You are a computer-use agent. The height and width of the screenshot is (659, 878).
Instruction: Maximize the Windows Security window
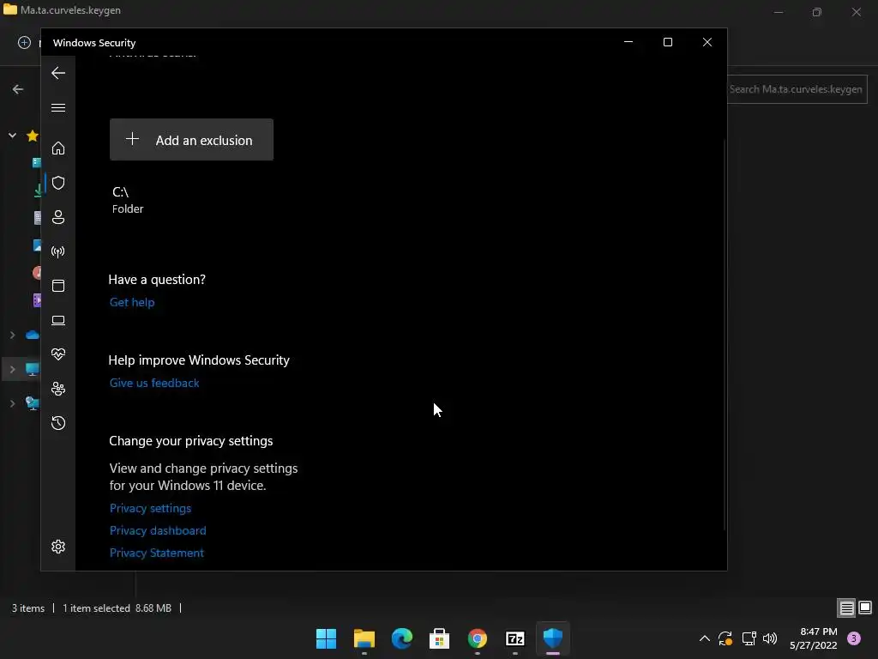click(x=667, y=42)
